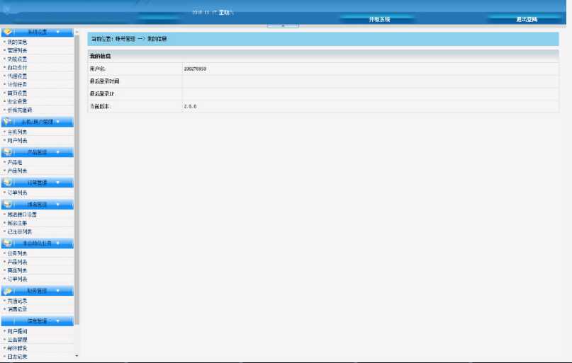572x363 pixels.
Task: Click the 系统设置 section header icon
Action: (8, 32)
